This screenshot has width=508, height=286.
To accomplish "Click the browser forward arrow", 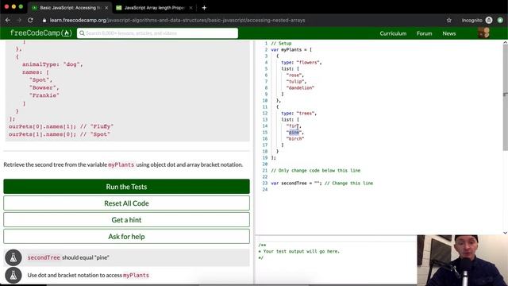I will click(19, 20).
